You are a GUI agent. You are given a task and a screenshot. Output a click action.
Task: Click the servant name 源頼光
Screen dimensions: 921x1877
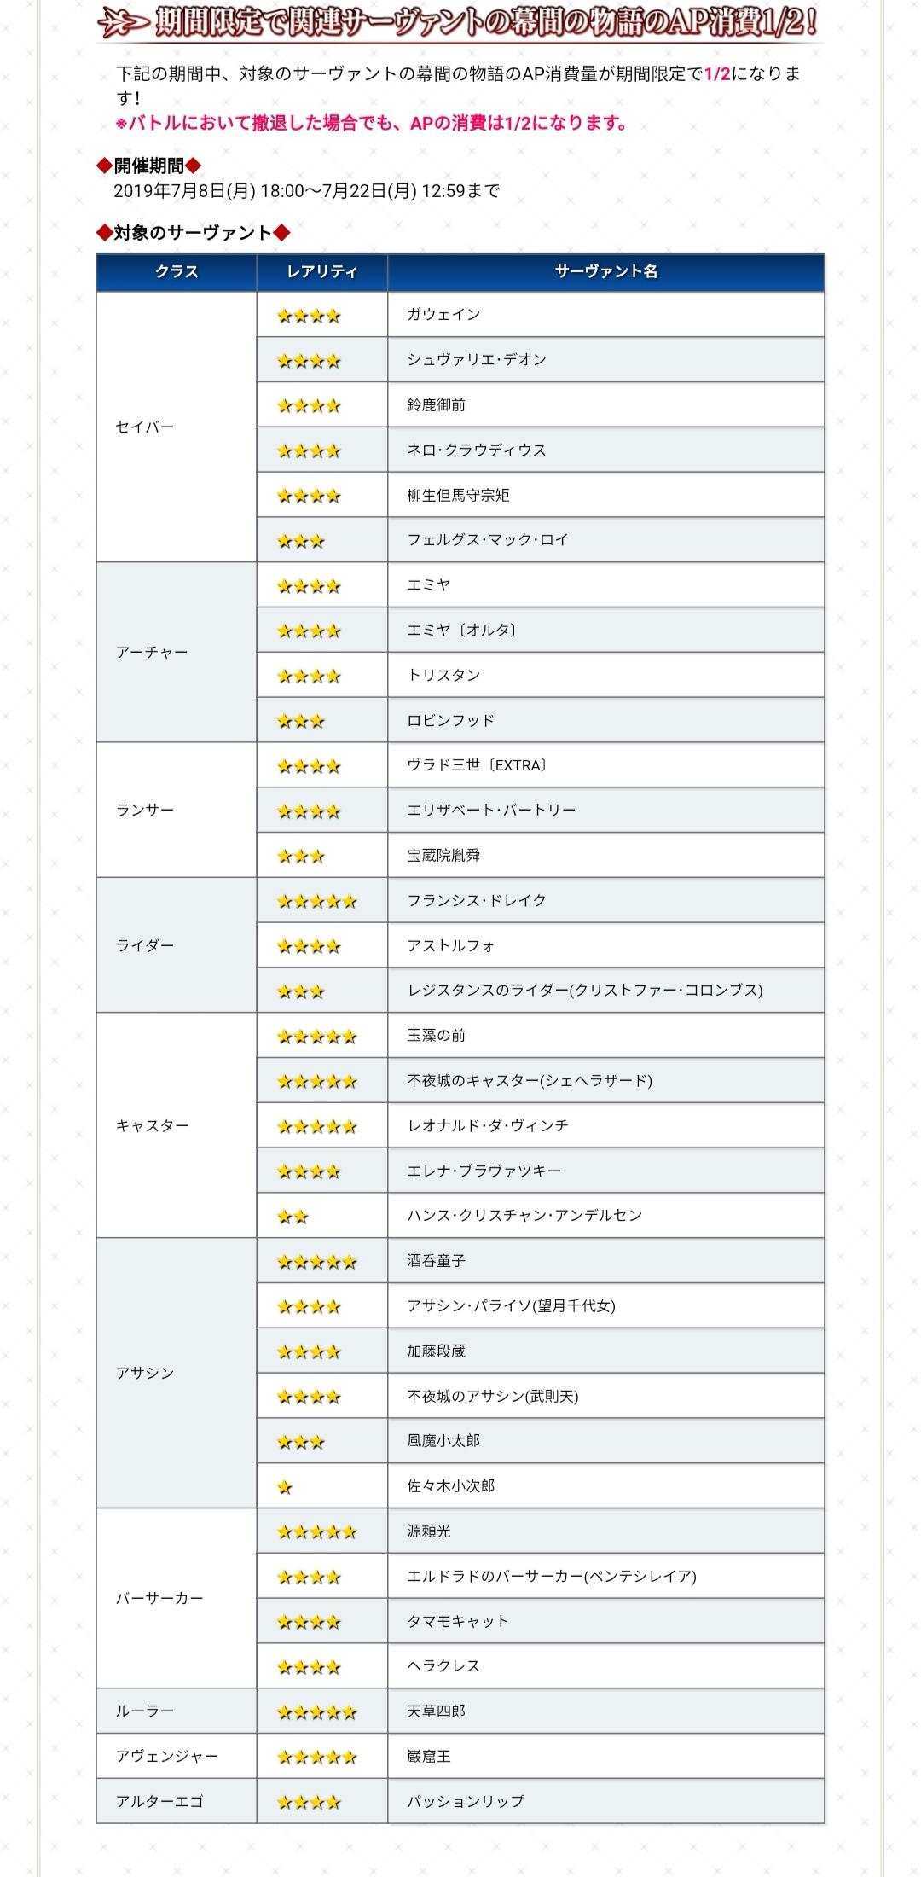[429, 1531]
